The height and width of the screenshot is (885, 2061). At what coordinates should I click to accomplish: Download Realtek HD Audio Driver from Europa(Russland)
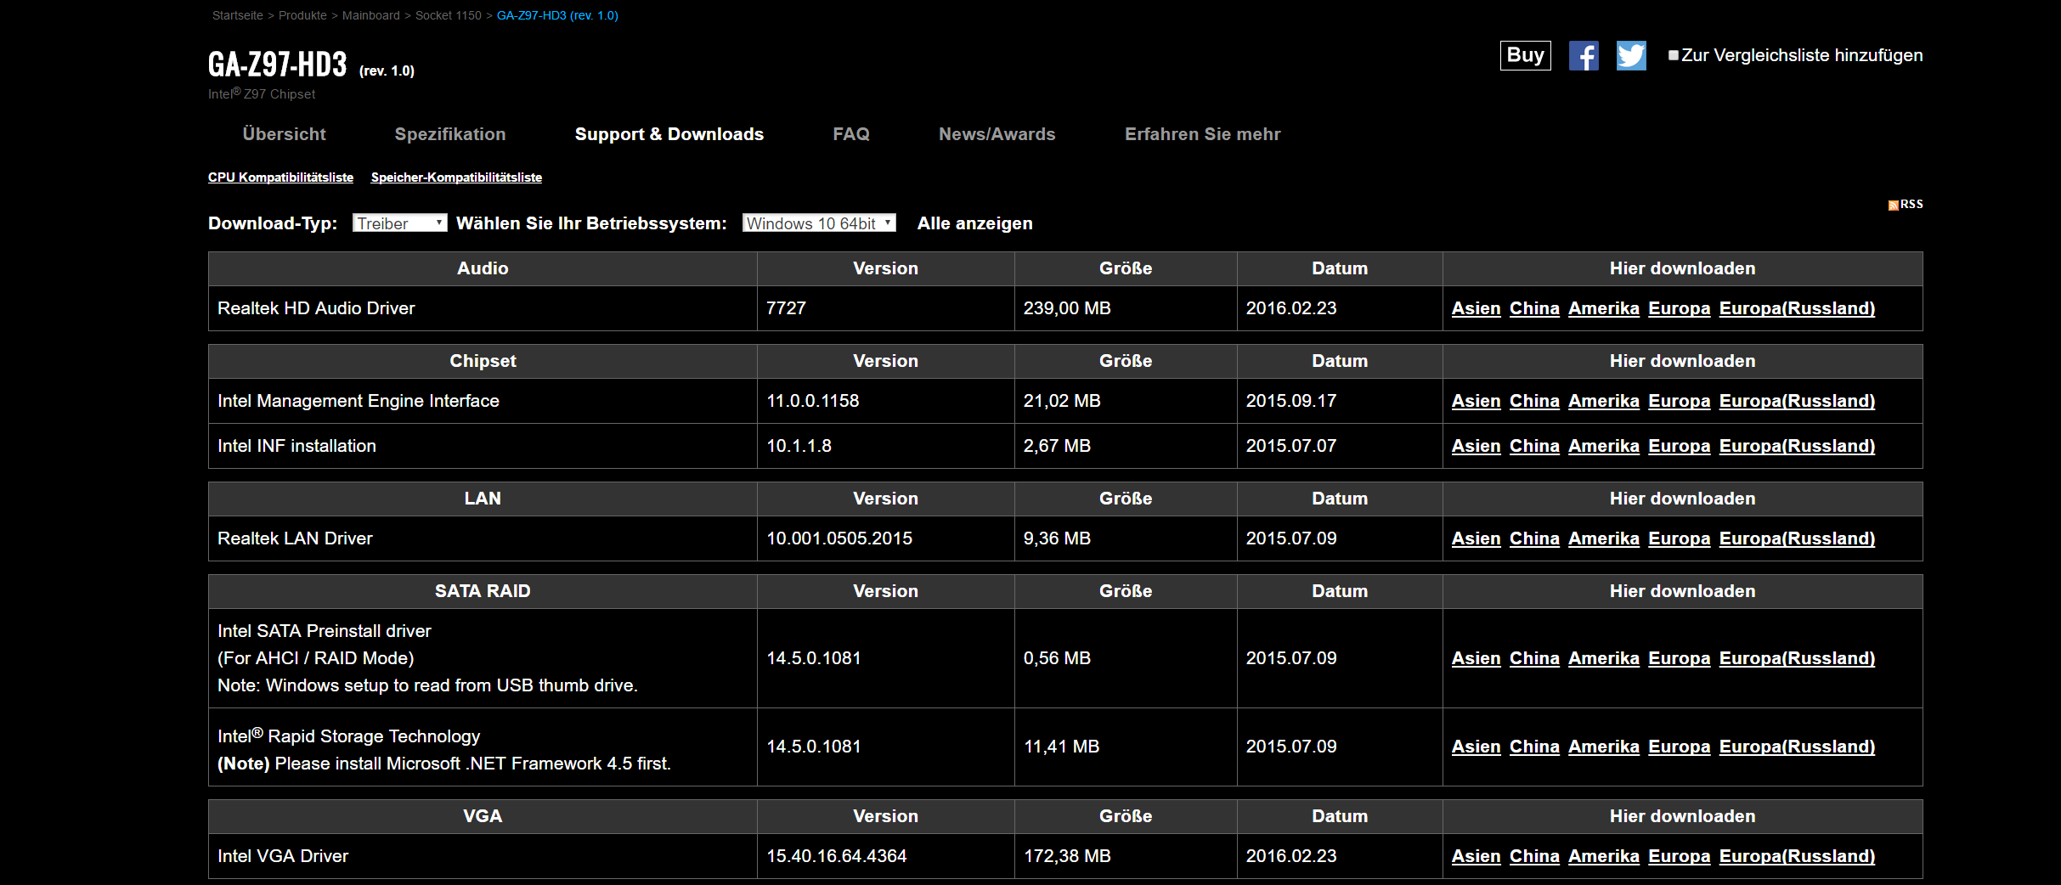[1797, 308]
